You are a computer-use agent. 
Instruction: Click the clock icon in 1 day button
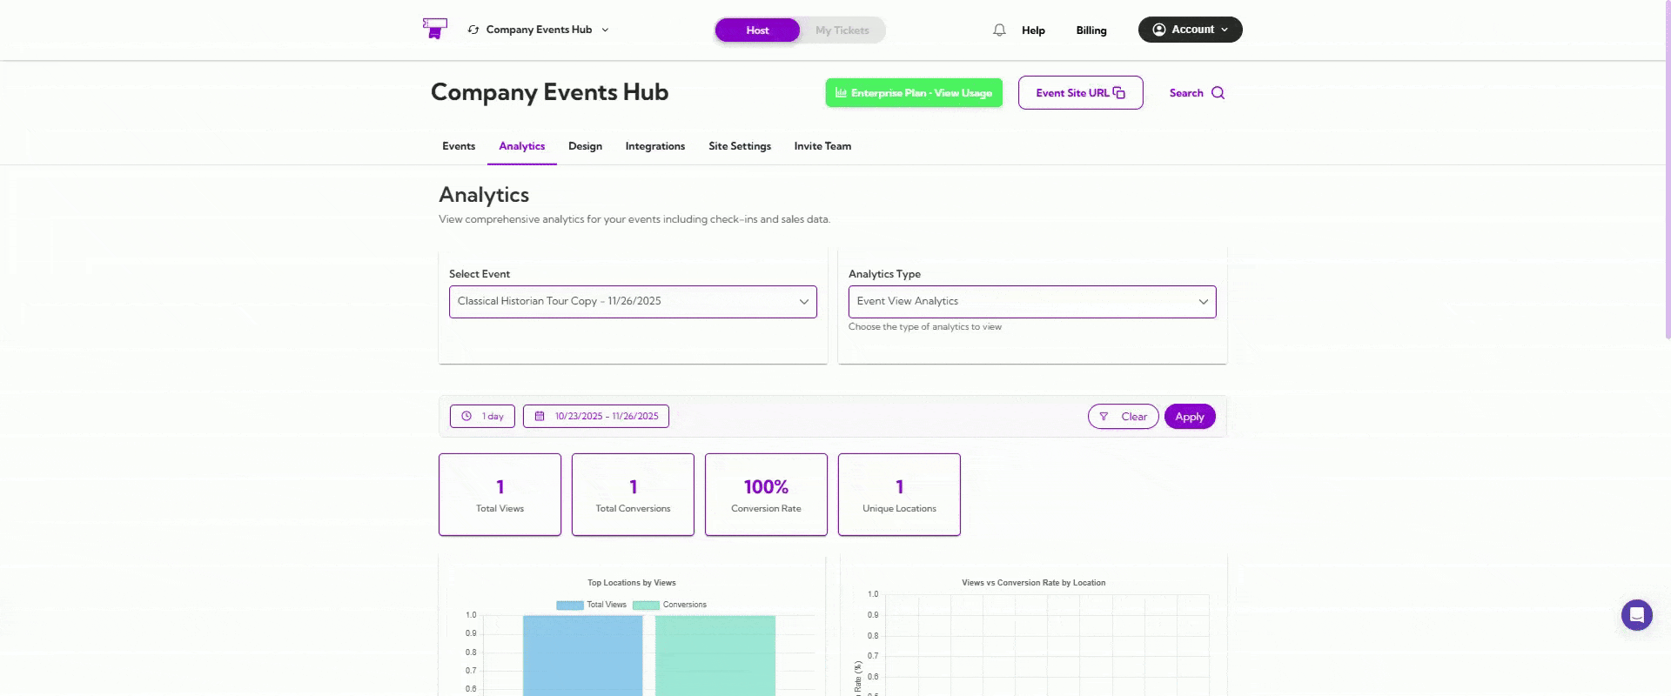point(466,416)
